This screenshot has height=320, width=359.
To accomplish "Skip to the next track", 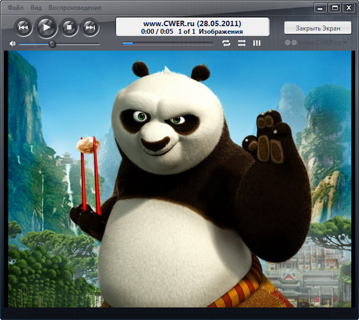I will (90, 28).
